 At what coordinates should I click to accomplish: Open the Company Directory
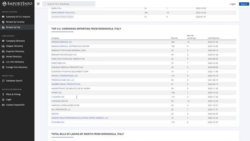[x=15, y=41]
